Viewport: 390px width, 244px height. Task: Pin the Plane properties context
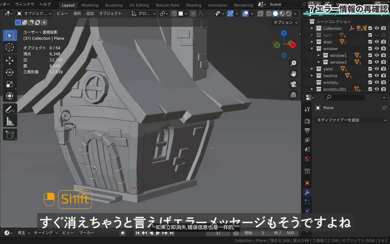click(384, 108)
